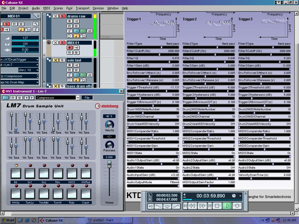
Task: Start playback in the transport panel
Action: (x=227, y=206)
